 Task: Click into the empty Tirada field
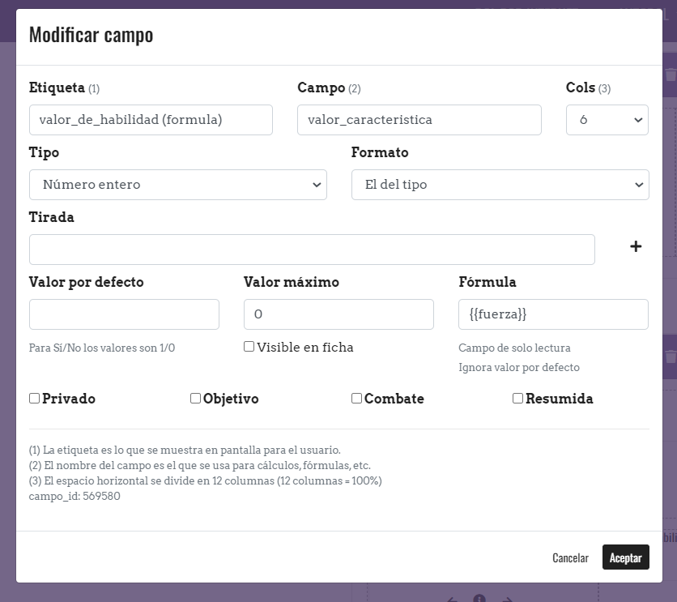312,250
